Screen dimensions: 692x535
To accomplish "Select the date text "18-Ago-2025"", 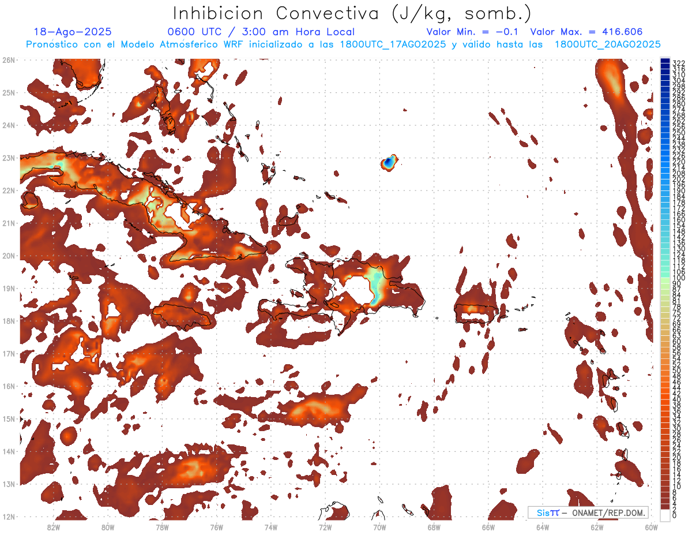I will tap(73, 32).
